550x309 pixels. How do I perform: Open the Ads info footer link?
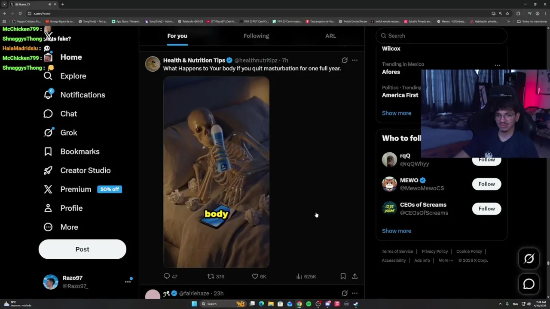point(422,261)
